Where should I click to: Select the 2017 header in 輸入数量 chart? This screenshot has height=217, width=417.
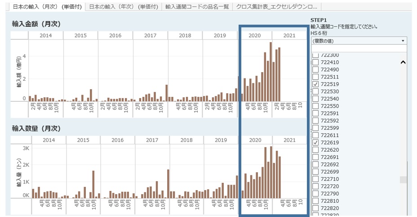pyautogui.click(x=152, y=140)
